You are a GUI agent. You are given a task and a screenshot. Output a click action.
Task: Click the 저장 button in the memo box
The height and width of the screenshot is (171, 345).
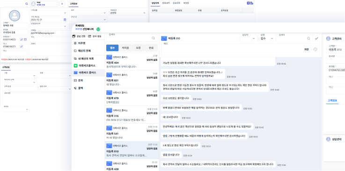306,49
